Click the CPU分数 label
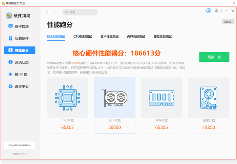 point(68,120)
